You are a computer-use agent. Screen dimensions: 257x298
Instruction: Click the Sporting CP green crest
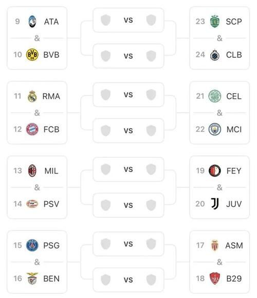[215, 22]
